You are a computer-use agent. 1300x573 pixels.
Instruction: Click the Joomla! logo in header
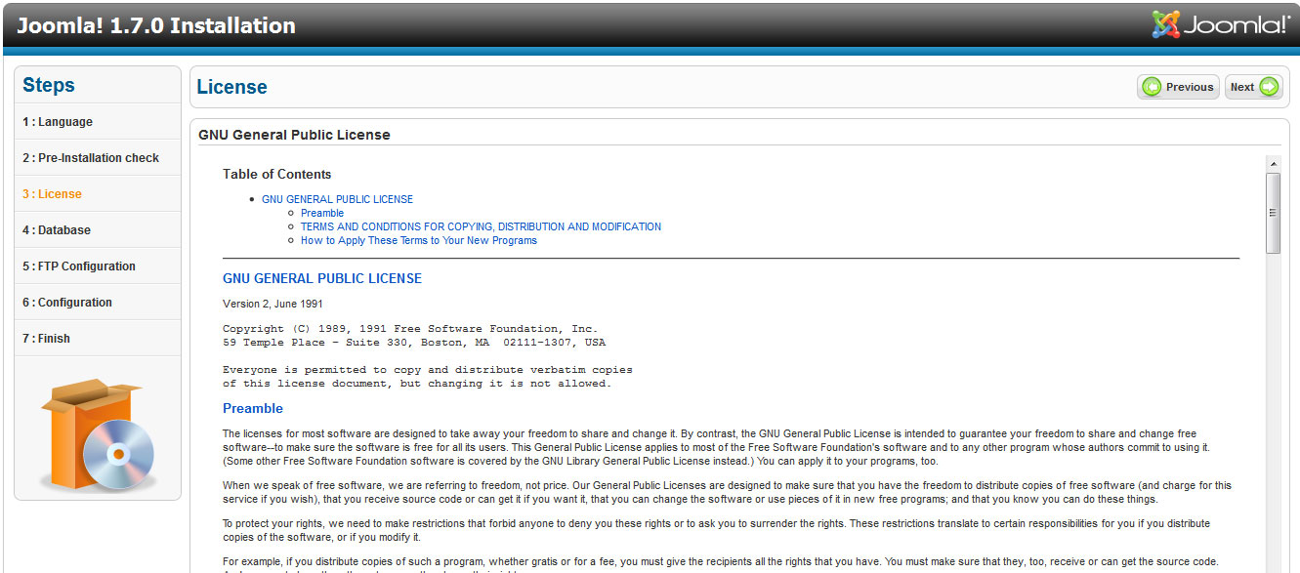pyautogui.click(x=1221, y=24)
